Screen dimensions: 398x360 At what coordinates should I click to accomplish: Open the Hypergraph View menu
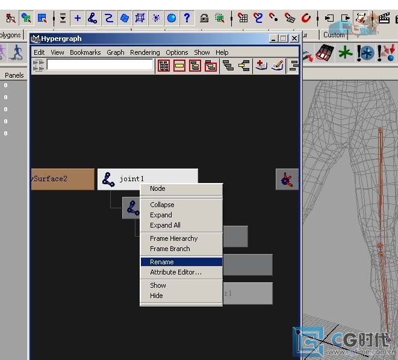pos(57,52)
